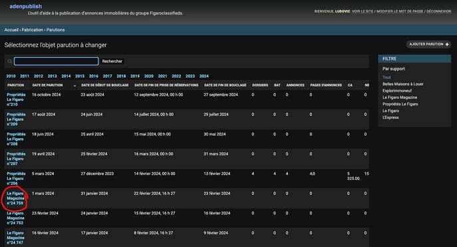Image resolution: width=457 pixels, height=247 pixels.
Task: Filter by year 2021
Action: coord(162,76)
